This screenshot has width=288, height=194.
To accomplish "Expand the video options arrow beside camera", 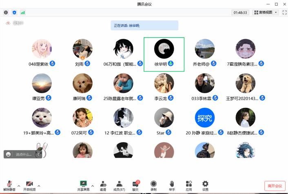I will (x=39, y=186).
